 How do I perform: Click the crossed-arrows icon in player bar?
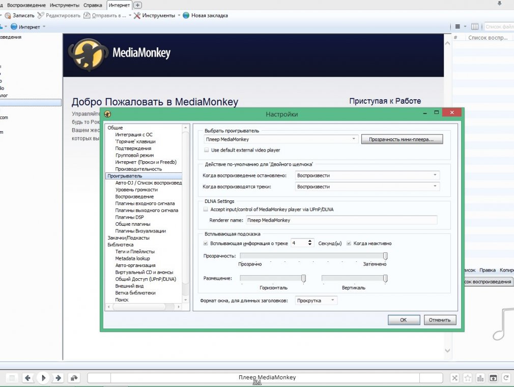tap(454, 378)
